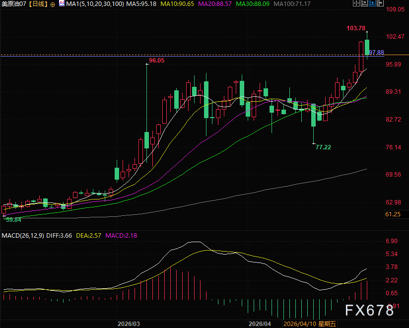
Task: Click the 62.98 price axis value
Action: (393, 202)
